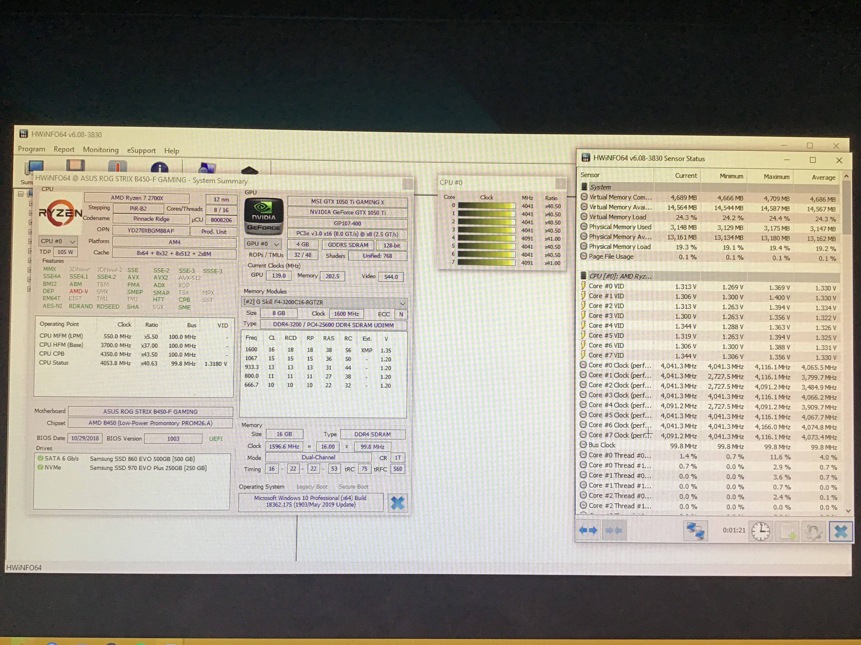Collapse the top tree node
The width and height of the screenshot is (861, 645).
21,194
